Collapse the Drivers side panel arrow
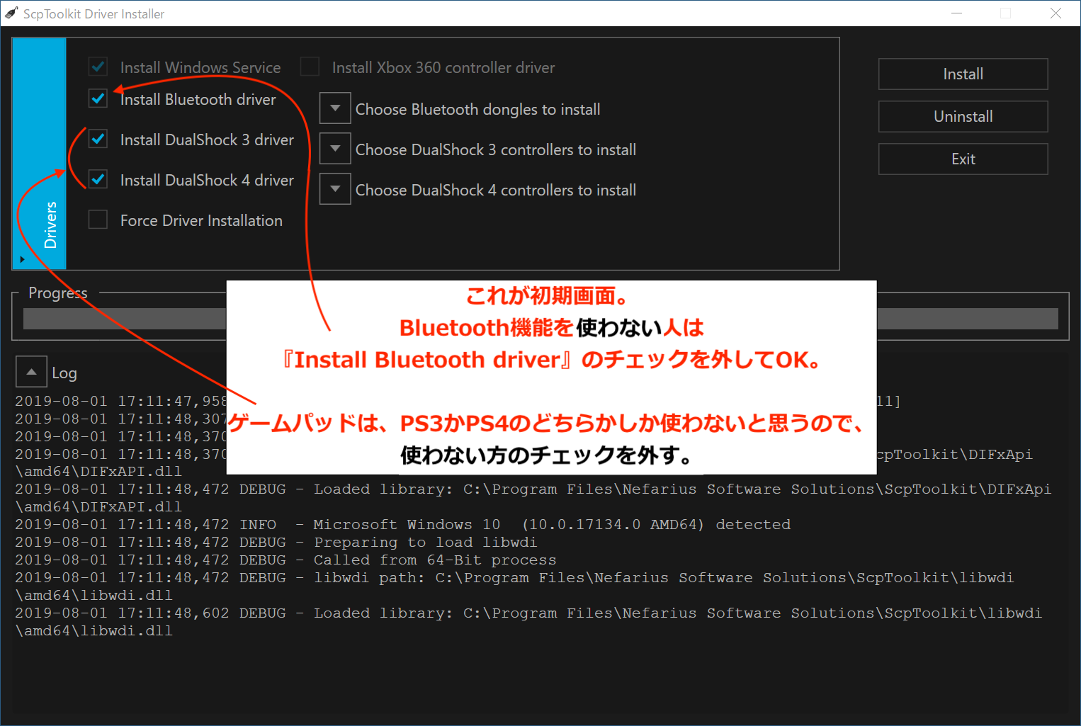 point(22,259)
